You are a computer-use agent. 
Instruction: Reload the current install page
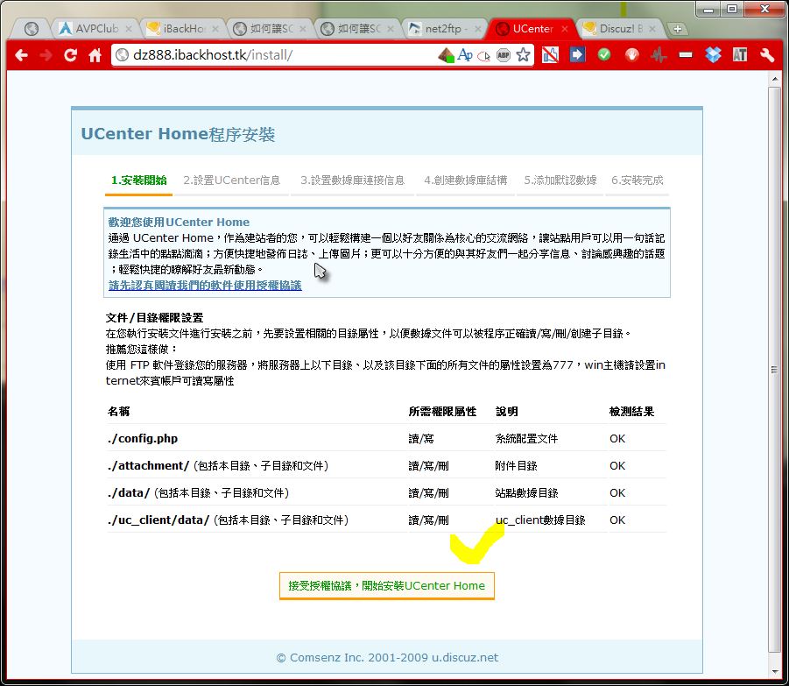[71, 55]
